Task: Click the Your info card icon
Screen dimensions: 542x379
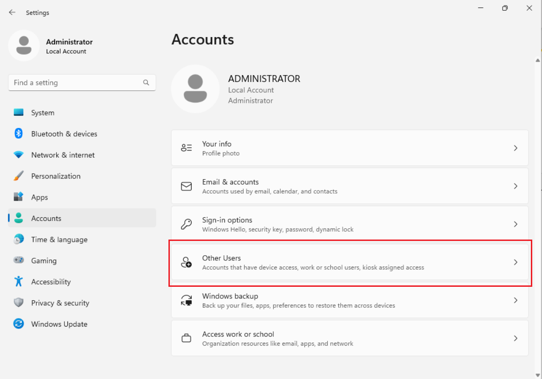Action: pos(187,148)
